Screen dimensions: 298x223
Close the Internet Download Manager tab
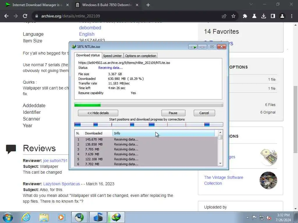[68, 5]
